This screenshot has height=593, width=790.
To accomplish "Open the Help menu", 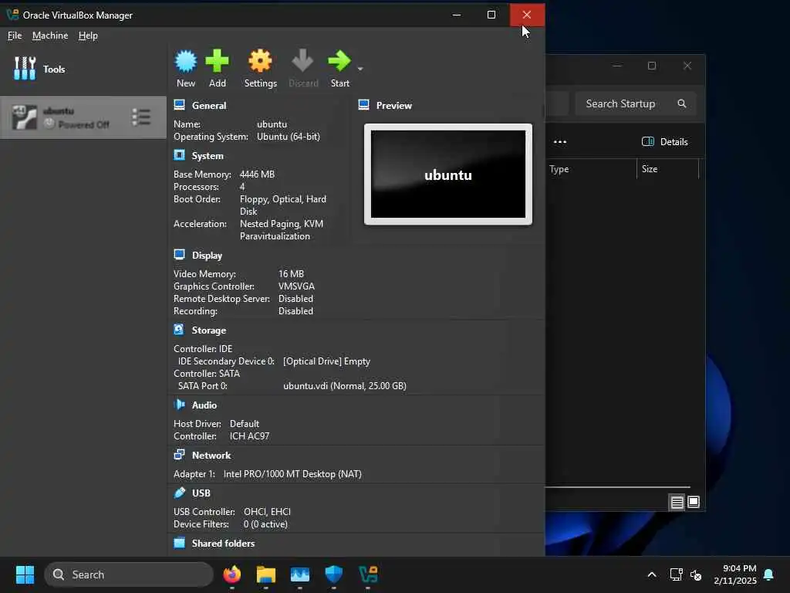I will 88,36.
